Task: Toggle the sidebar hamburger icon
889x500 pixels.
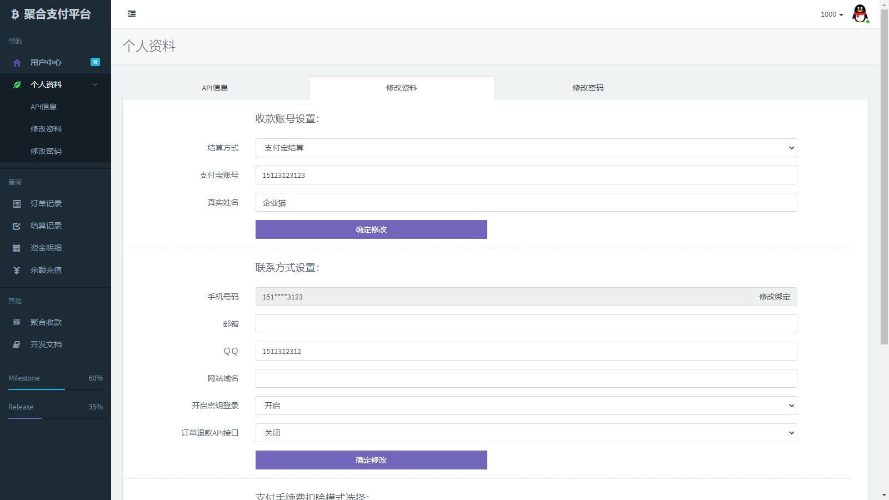Action: (132, 13)
